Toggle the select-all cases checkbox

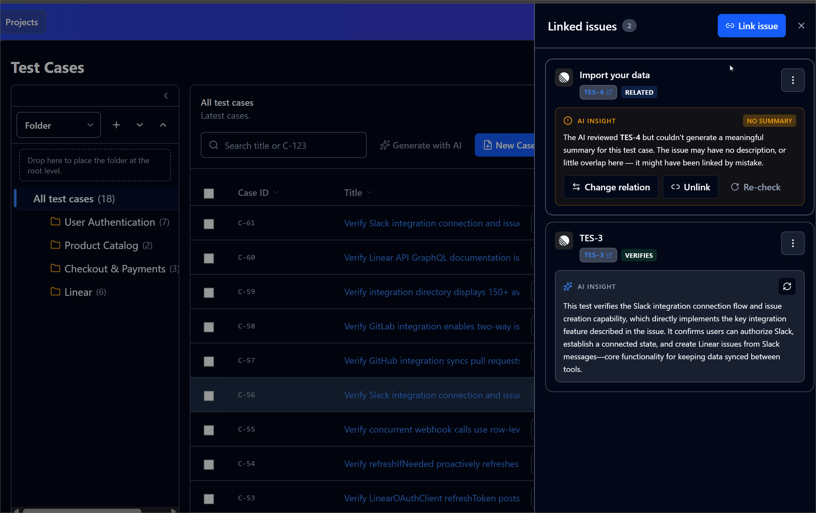click(209, 194)
